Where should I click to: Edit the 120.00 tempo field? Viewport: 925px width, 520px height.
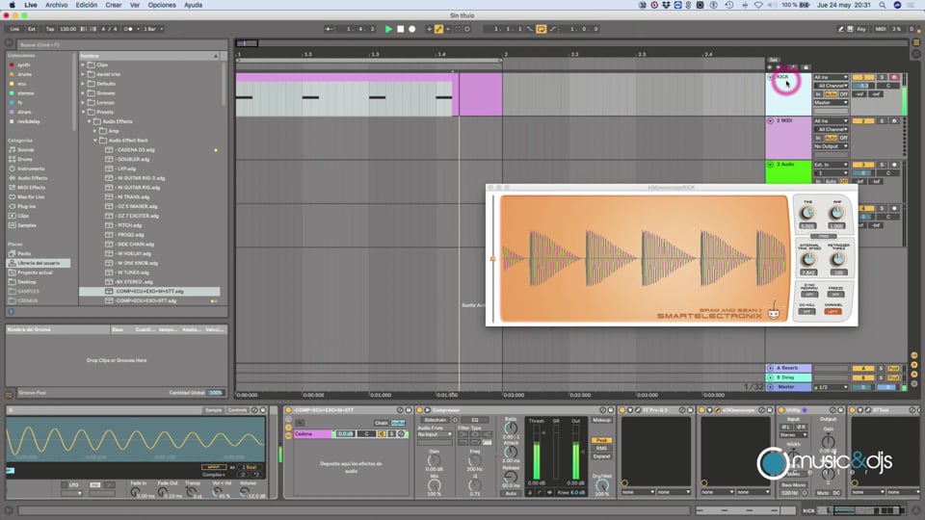click(67, 29)
